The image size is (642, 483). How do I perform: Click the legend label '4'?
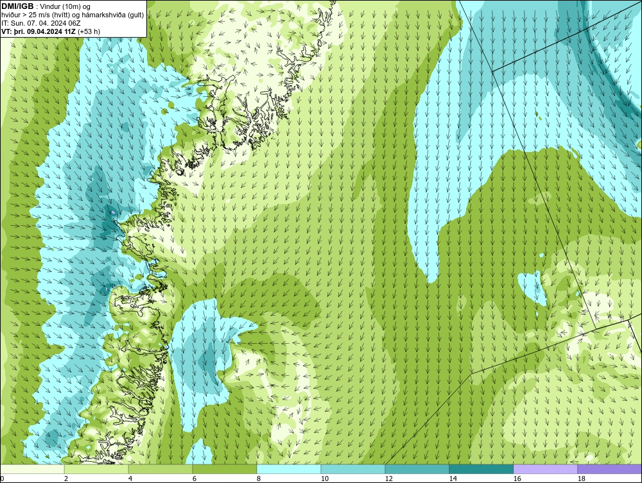pos(130,479)
